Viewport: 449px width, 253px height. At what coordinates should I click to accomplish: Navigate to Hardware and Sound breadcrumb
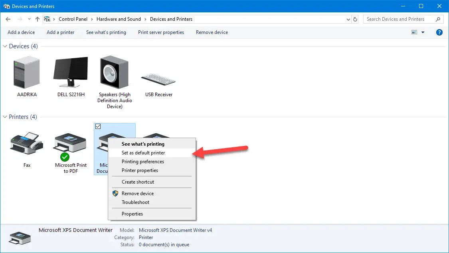click(x=119, y=19)
